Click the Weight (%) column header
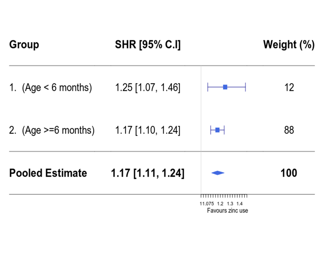The height and width of the screenshot is (259, 324). tap(289, 45)
